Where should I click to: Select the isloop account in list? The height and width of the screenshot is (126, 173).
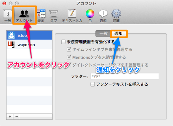pos(29,35)
